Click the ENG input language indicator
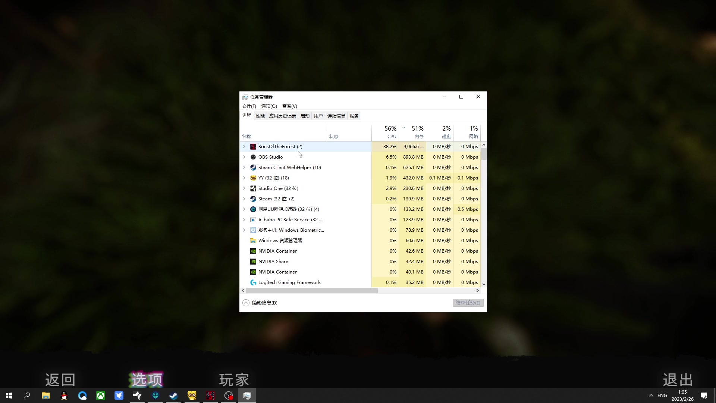Viewport: 716px width, 403px height. 662,396
